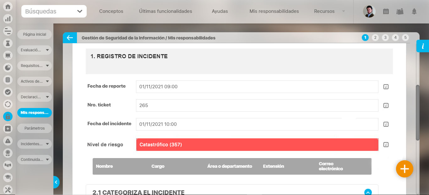
Task: Open the Conceptos menu item
Action: click(x=111, y=11)
